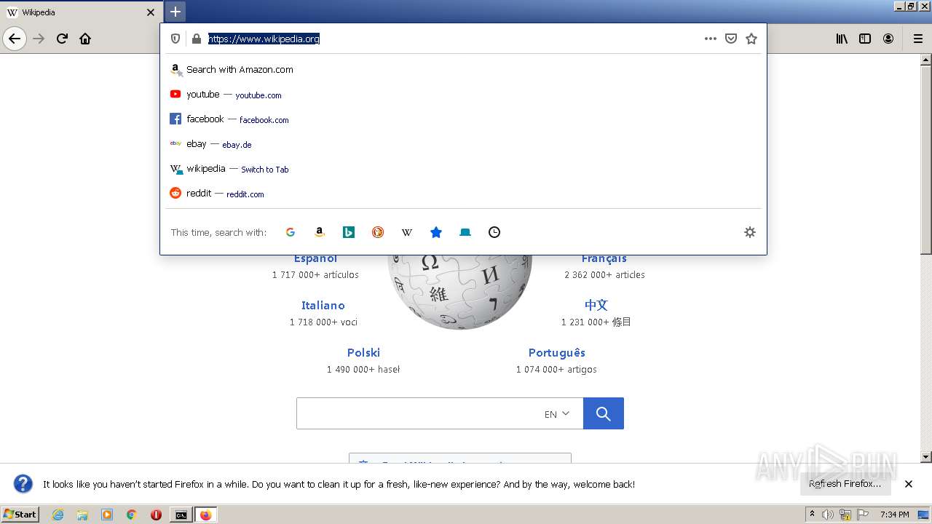Click the Refresh Firefox button
Image resolution: width=932 pixels, height=524 pixels.
[x=845, y=484]
